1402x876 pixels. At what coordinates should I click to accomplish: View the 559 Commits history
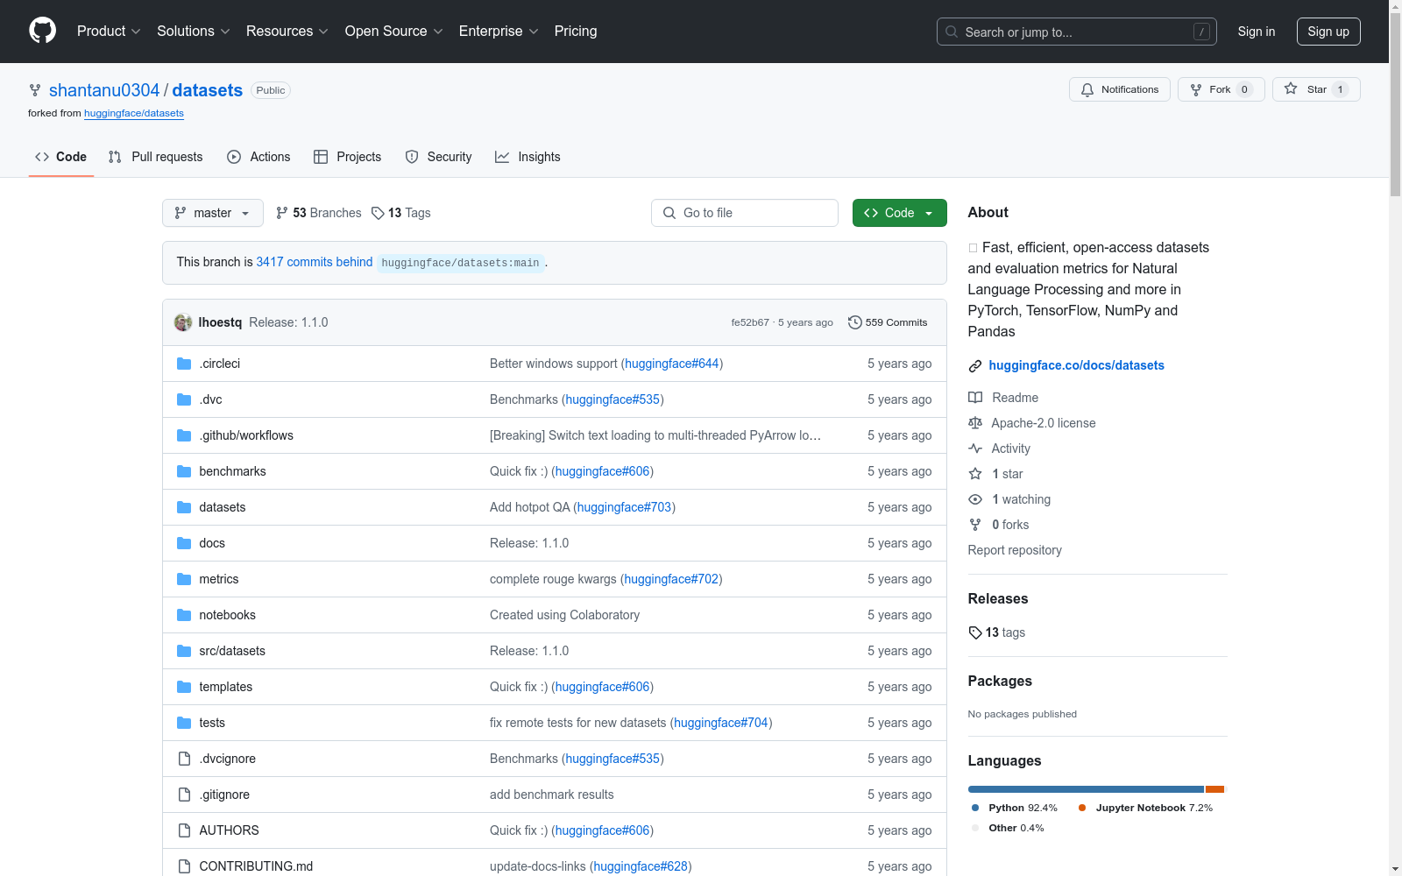888,322
